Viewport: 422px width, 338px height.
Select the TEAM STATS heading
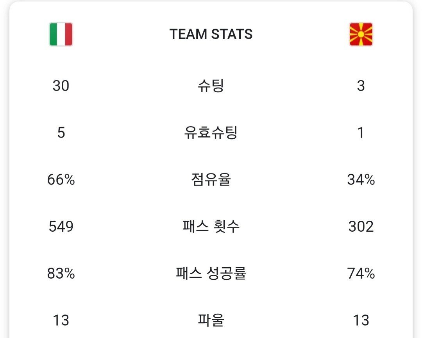tap(211, 34)
